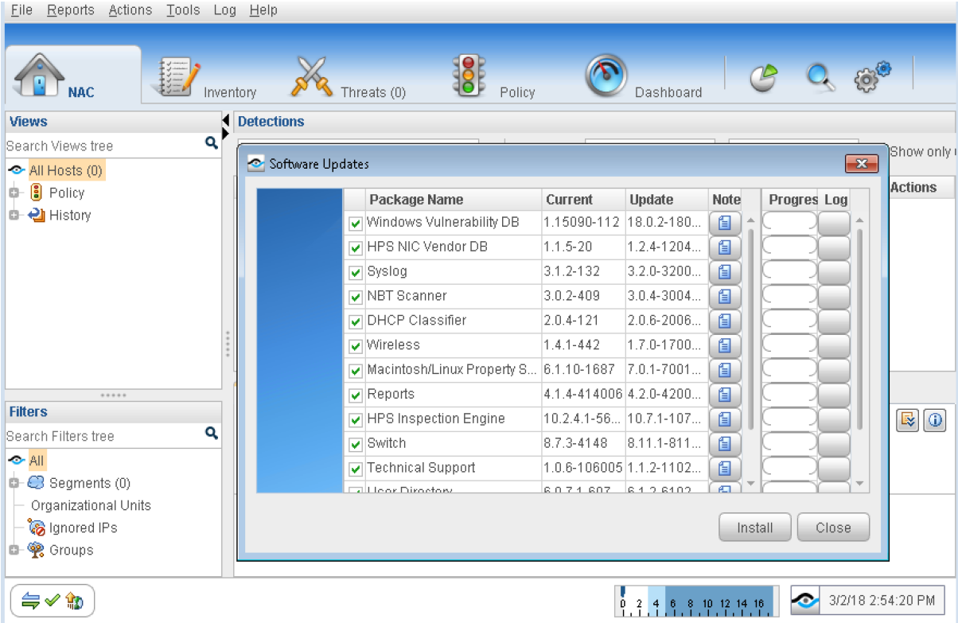Go to the Policy tab
Screen dimensions: 958x623
pos(493,77)
